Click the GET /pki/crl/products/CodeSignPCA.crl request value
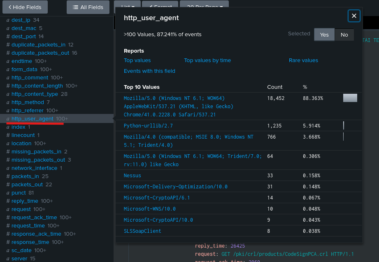379x262 pixels. [x=288, y=254]
